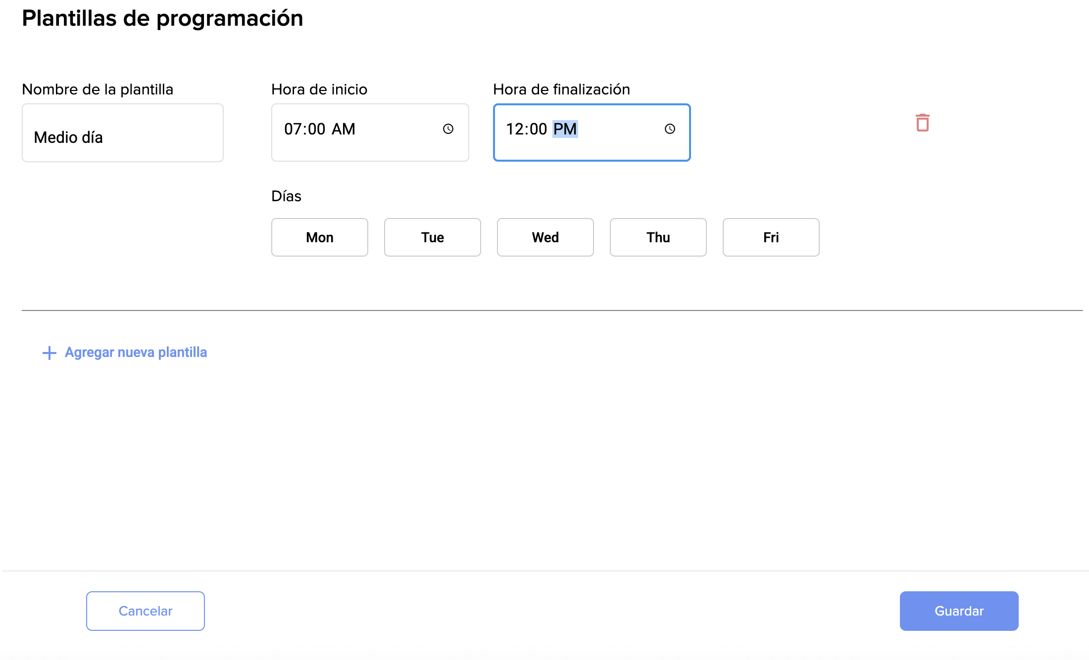1089x660 pixels.
Task: Click the plus icon for new template
Action: point(49,353)
